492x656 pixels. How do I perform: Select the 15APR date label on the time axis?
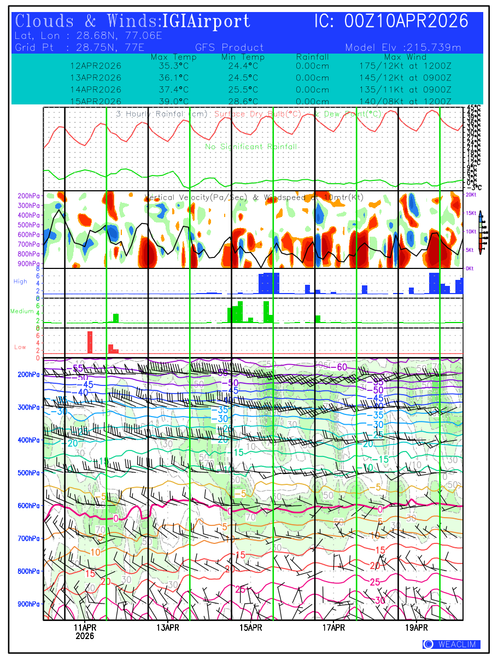click(251, 627)
